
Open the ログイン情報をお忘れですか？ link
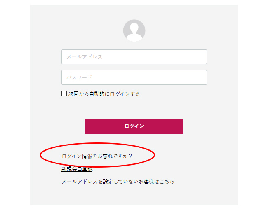(97, 156)
